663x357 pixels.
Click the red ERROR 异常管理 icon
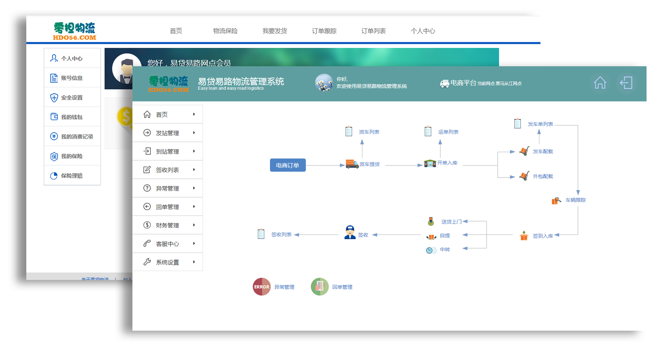click(262, 287)
